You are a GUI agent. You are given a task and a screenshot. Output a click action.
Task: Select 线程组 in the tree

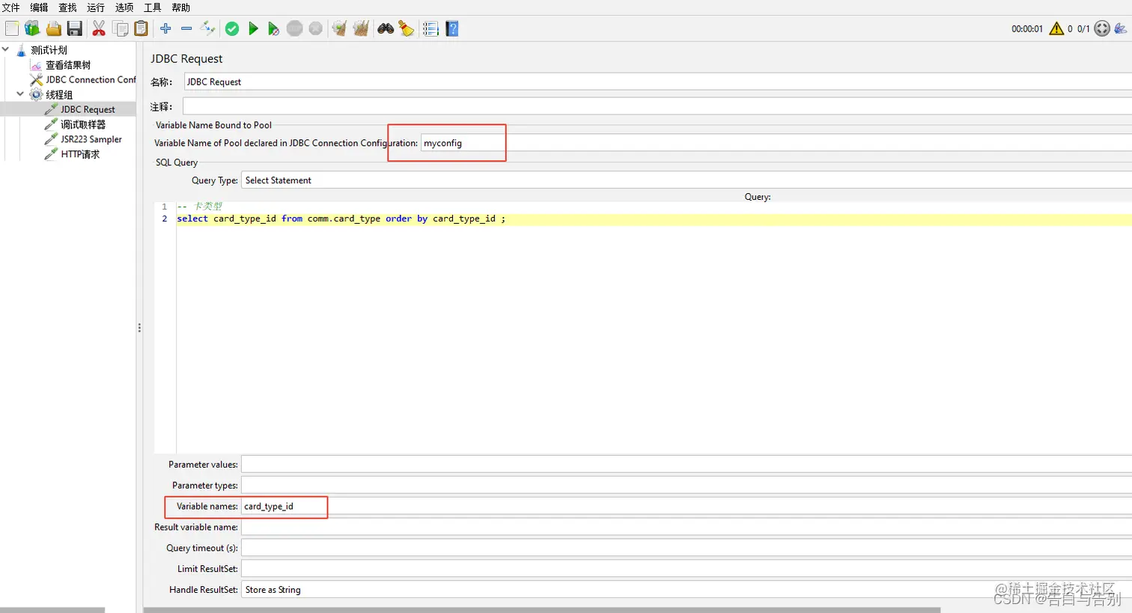59,94
